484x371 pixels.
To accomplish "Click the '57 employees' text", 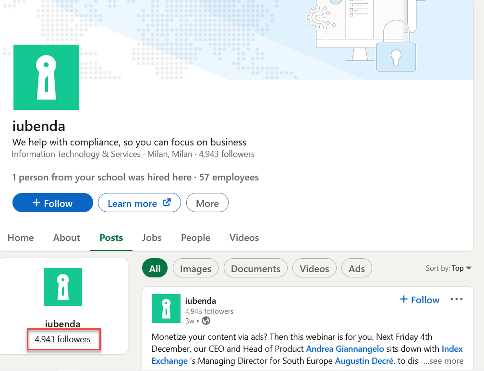I will coord(229,177).
